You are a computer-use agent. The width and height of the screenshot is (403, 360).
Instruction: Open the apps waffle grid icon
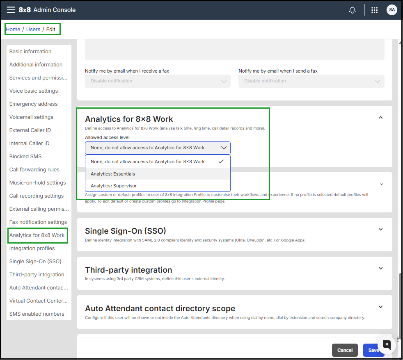pos(374,10)
